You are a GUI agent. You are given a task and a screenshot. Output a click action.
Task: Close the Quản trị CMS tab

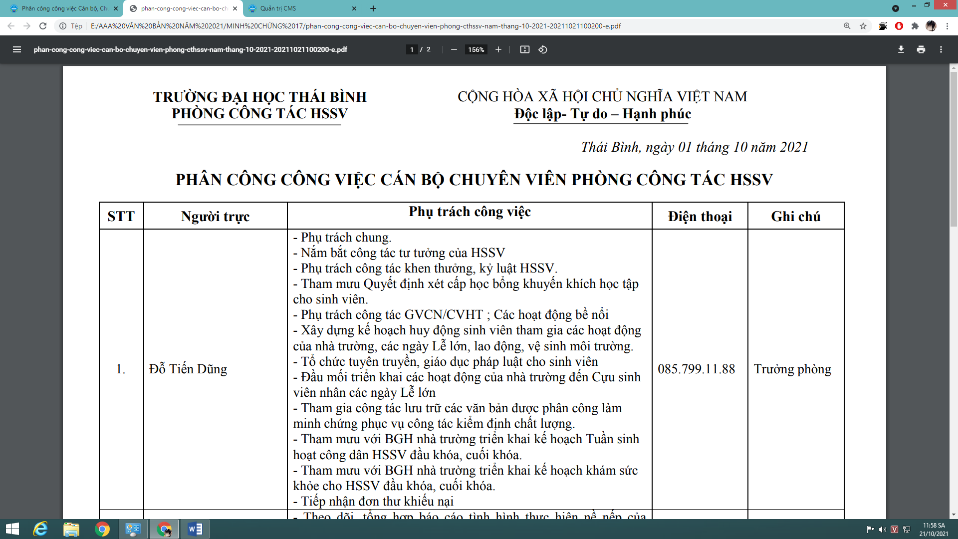tap(354, 8)
